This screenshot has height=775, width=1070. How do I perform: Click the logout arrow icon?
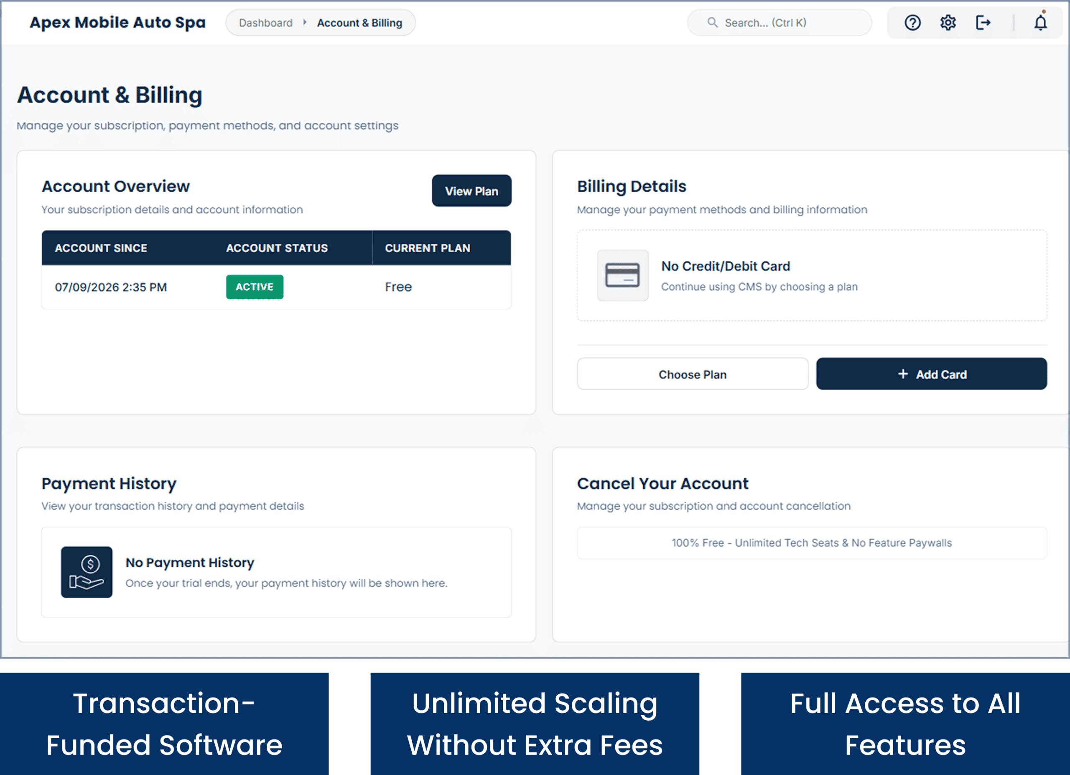(x=983, y=23)
